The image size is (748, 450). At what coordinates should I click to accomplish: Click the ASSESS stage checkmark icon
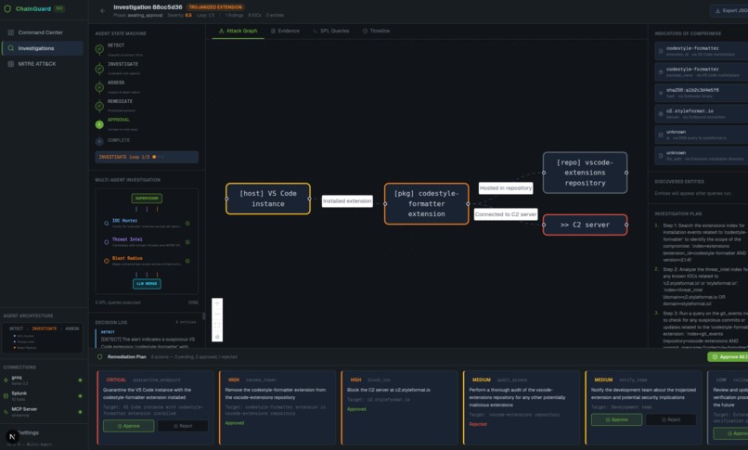pyautogui.click(x=99, y=87)
